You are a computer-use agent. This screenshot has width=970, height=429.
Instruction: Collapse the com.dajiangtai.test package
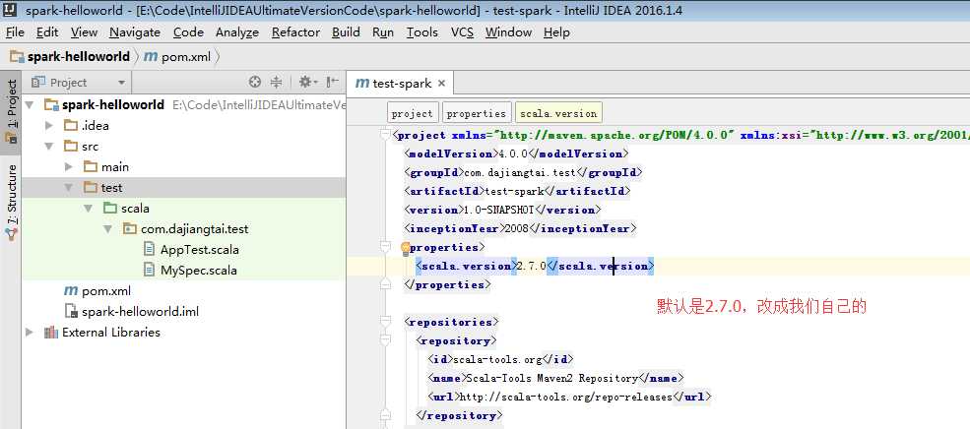point(108,228)
